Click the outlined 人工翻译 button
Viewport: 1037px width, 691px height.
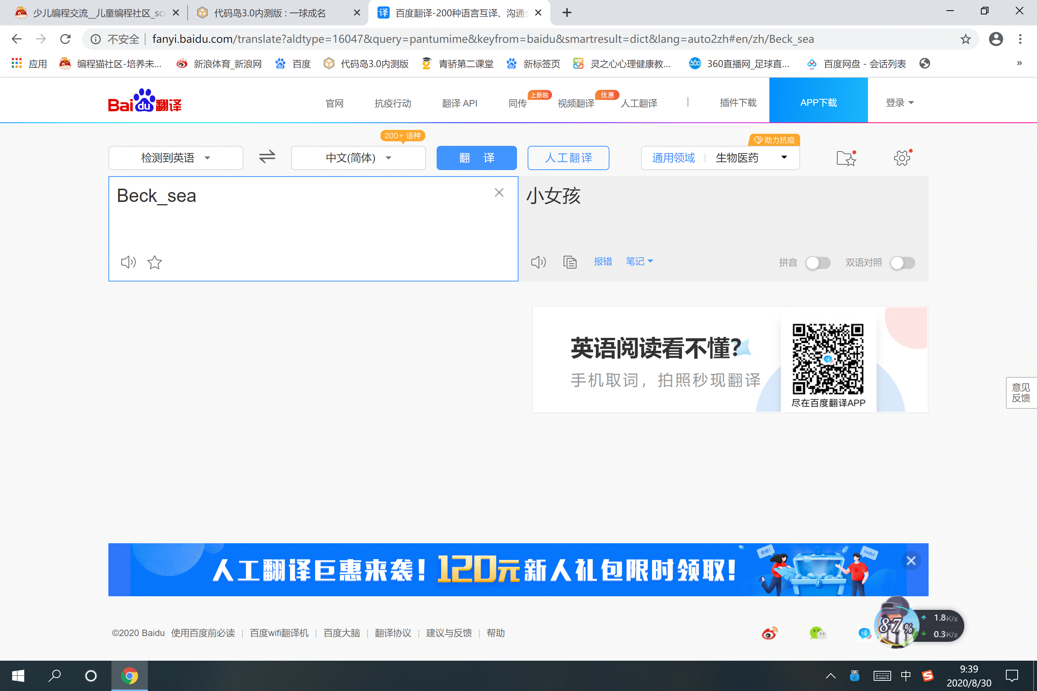pyautogui.click(x=568, y=158)
